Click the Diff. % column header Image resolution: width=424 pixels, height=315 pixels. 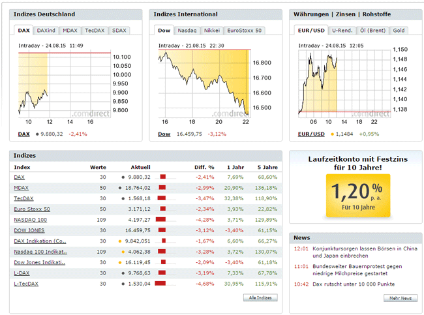204,167
